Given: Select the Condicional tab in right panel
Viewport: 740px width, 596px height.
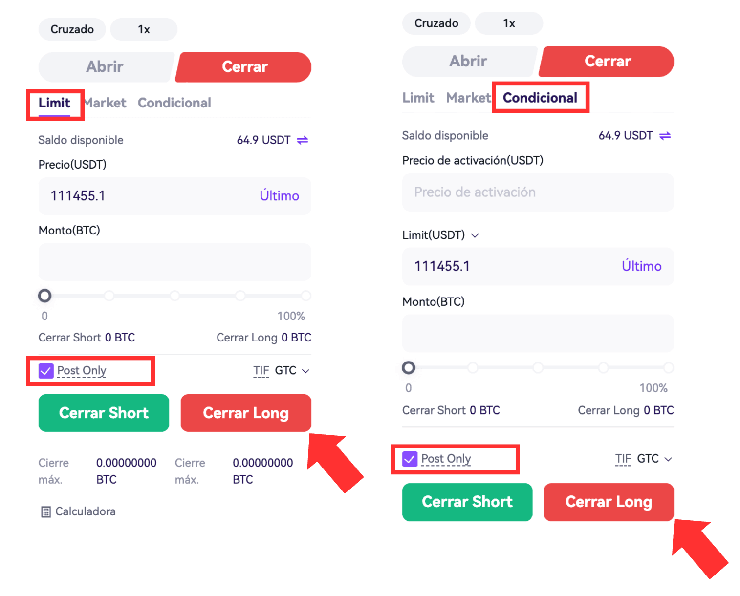Looking at the screenshot, I should coord(540,98).
